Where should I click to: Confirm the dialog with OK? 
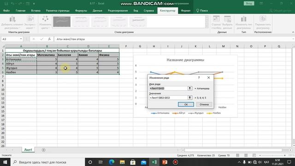[x=186, y=104]
